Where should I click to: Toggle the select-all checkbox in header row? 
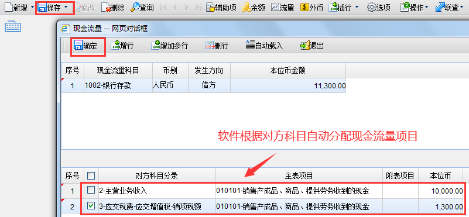click(91, 175)
